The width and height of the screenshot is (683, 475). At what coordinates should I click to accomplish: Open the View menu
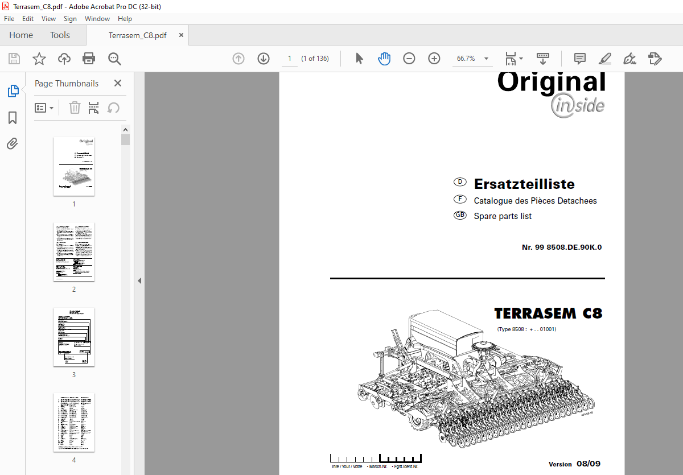coord(48,19)
